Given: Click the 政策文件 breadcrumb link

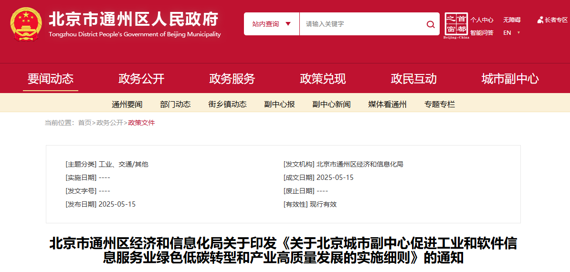Looking at the screenshot, I should point(142,123).
